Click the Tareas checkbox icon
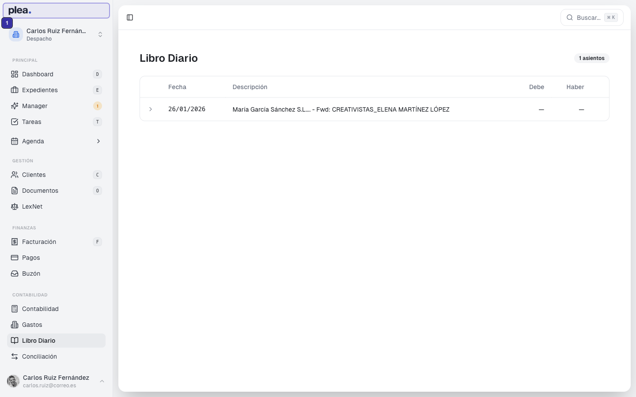The height and width of the screenshot is (397, 636). [x=15, y=122]
